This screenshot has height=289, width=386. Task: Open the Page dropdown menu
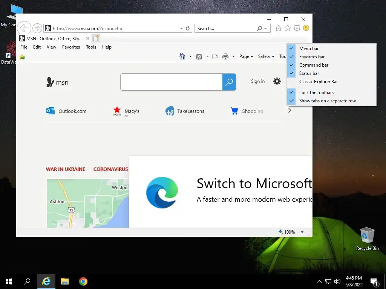246,56
